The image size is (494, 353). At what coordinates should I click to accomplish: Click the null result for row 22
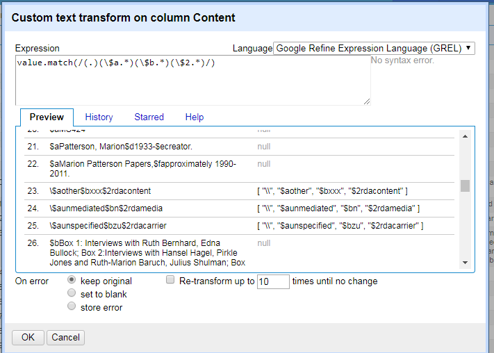click(264, 164)
